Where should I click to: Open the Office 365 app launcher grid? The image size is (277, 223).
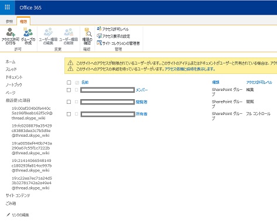pos(7,8)
